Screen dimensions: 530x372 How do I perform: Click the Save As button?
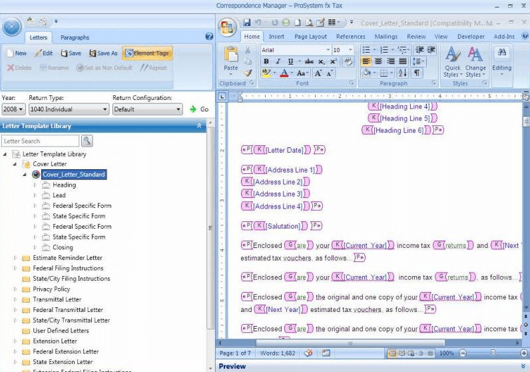click(103, 53)
